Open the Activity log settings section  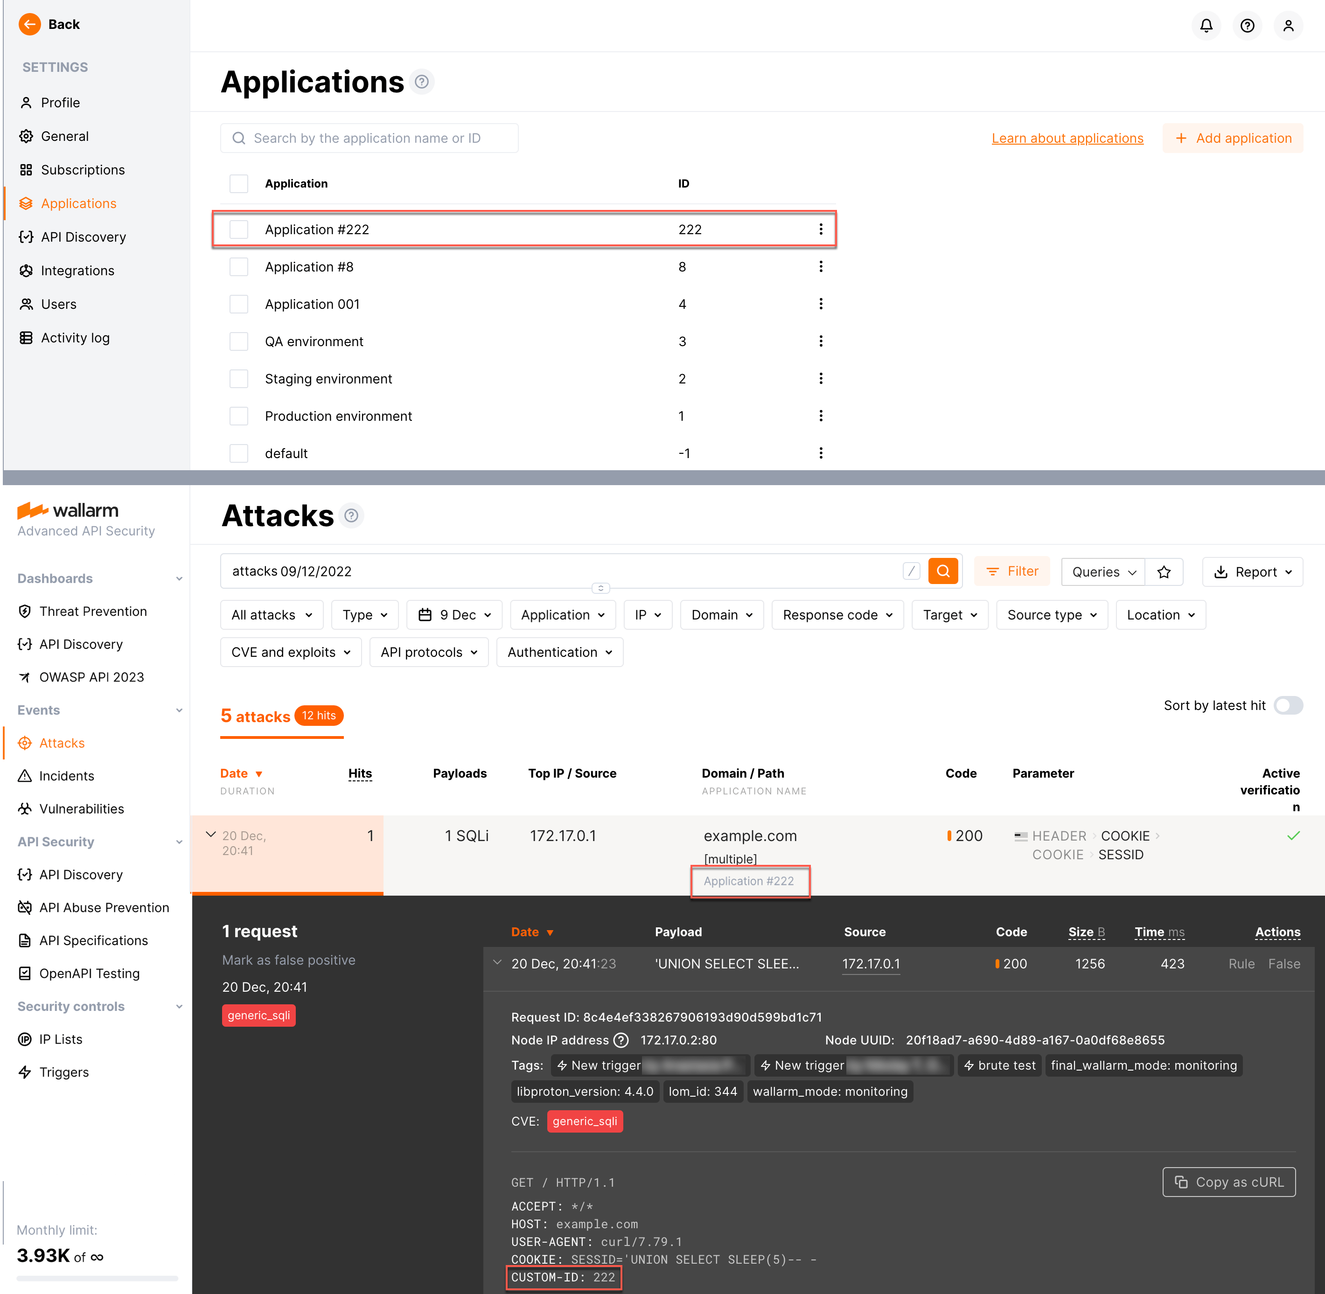[x=76, y=338]
